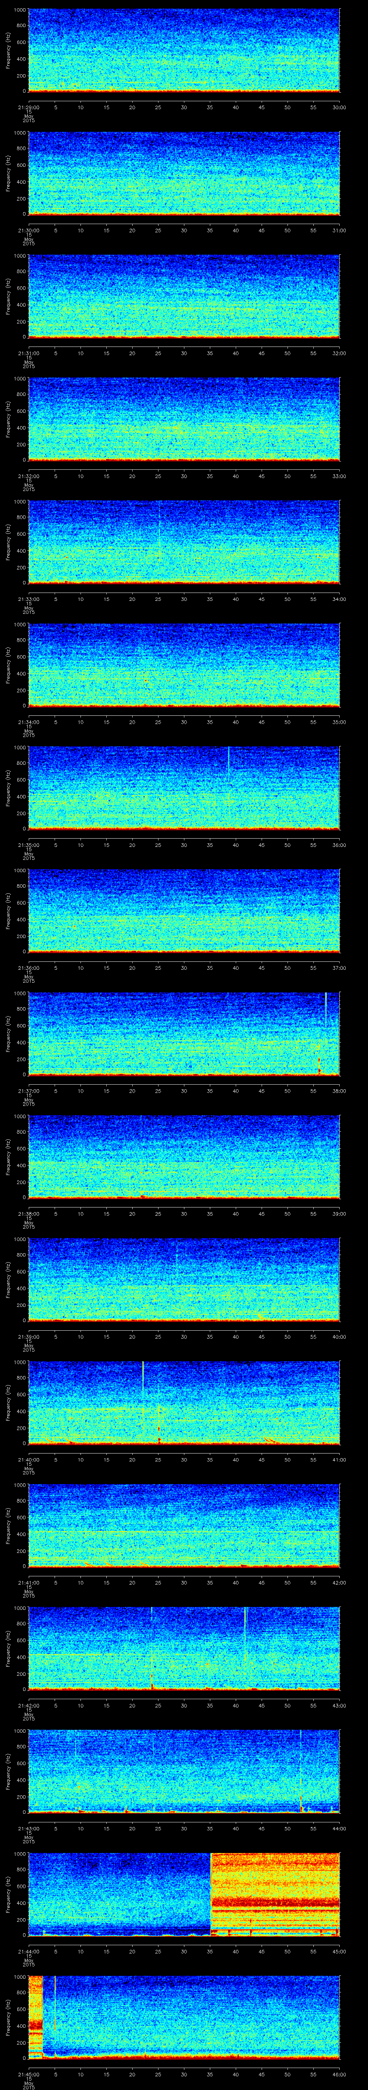Select the spectrogram panel starting at 21:36:00
The width and height of the screenshot is (368, 2090).
[x=184, y=910]
